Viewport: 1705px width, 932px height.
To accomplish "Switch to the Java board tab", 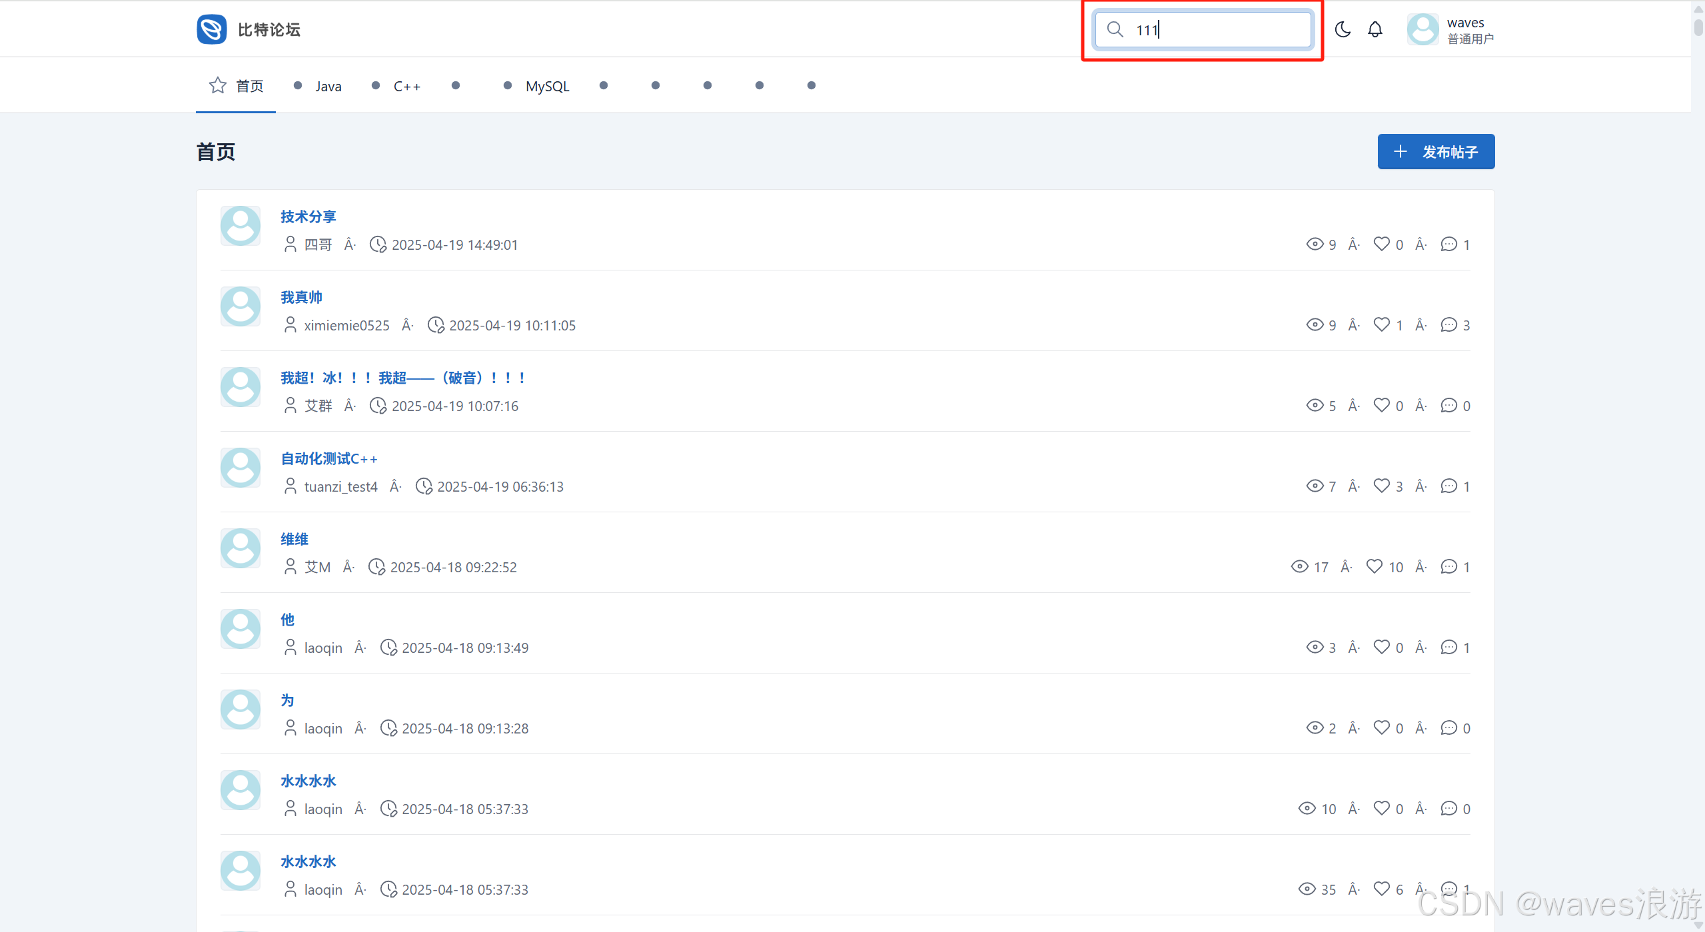I will (x=328, y=86).
